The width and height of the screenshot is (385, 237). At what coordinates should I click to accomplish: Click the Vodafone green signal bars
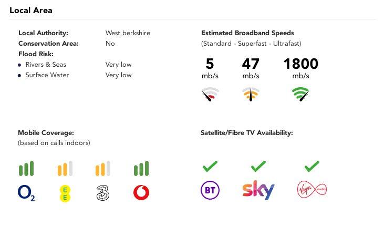[141, 169]
